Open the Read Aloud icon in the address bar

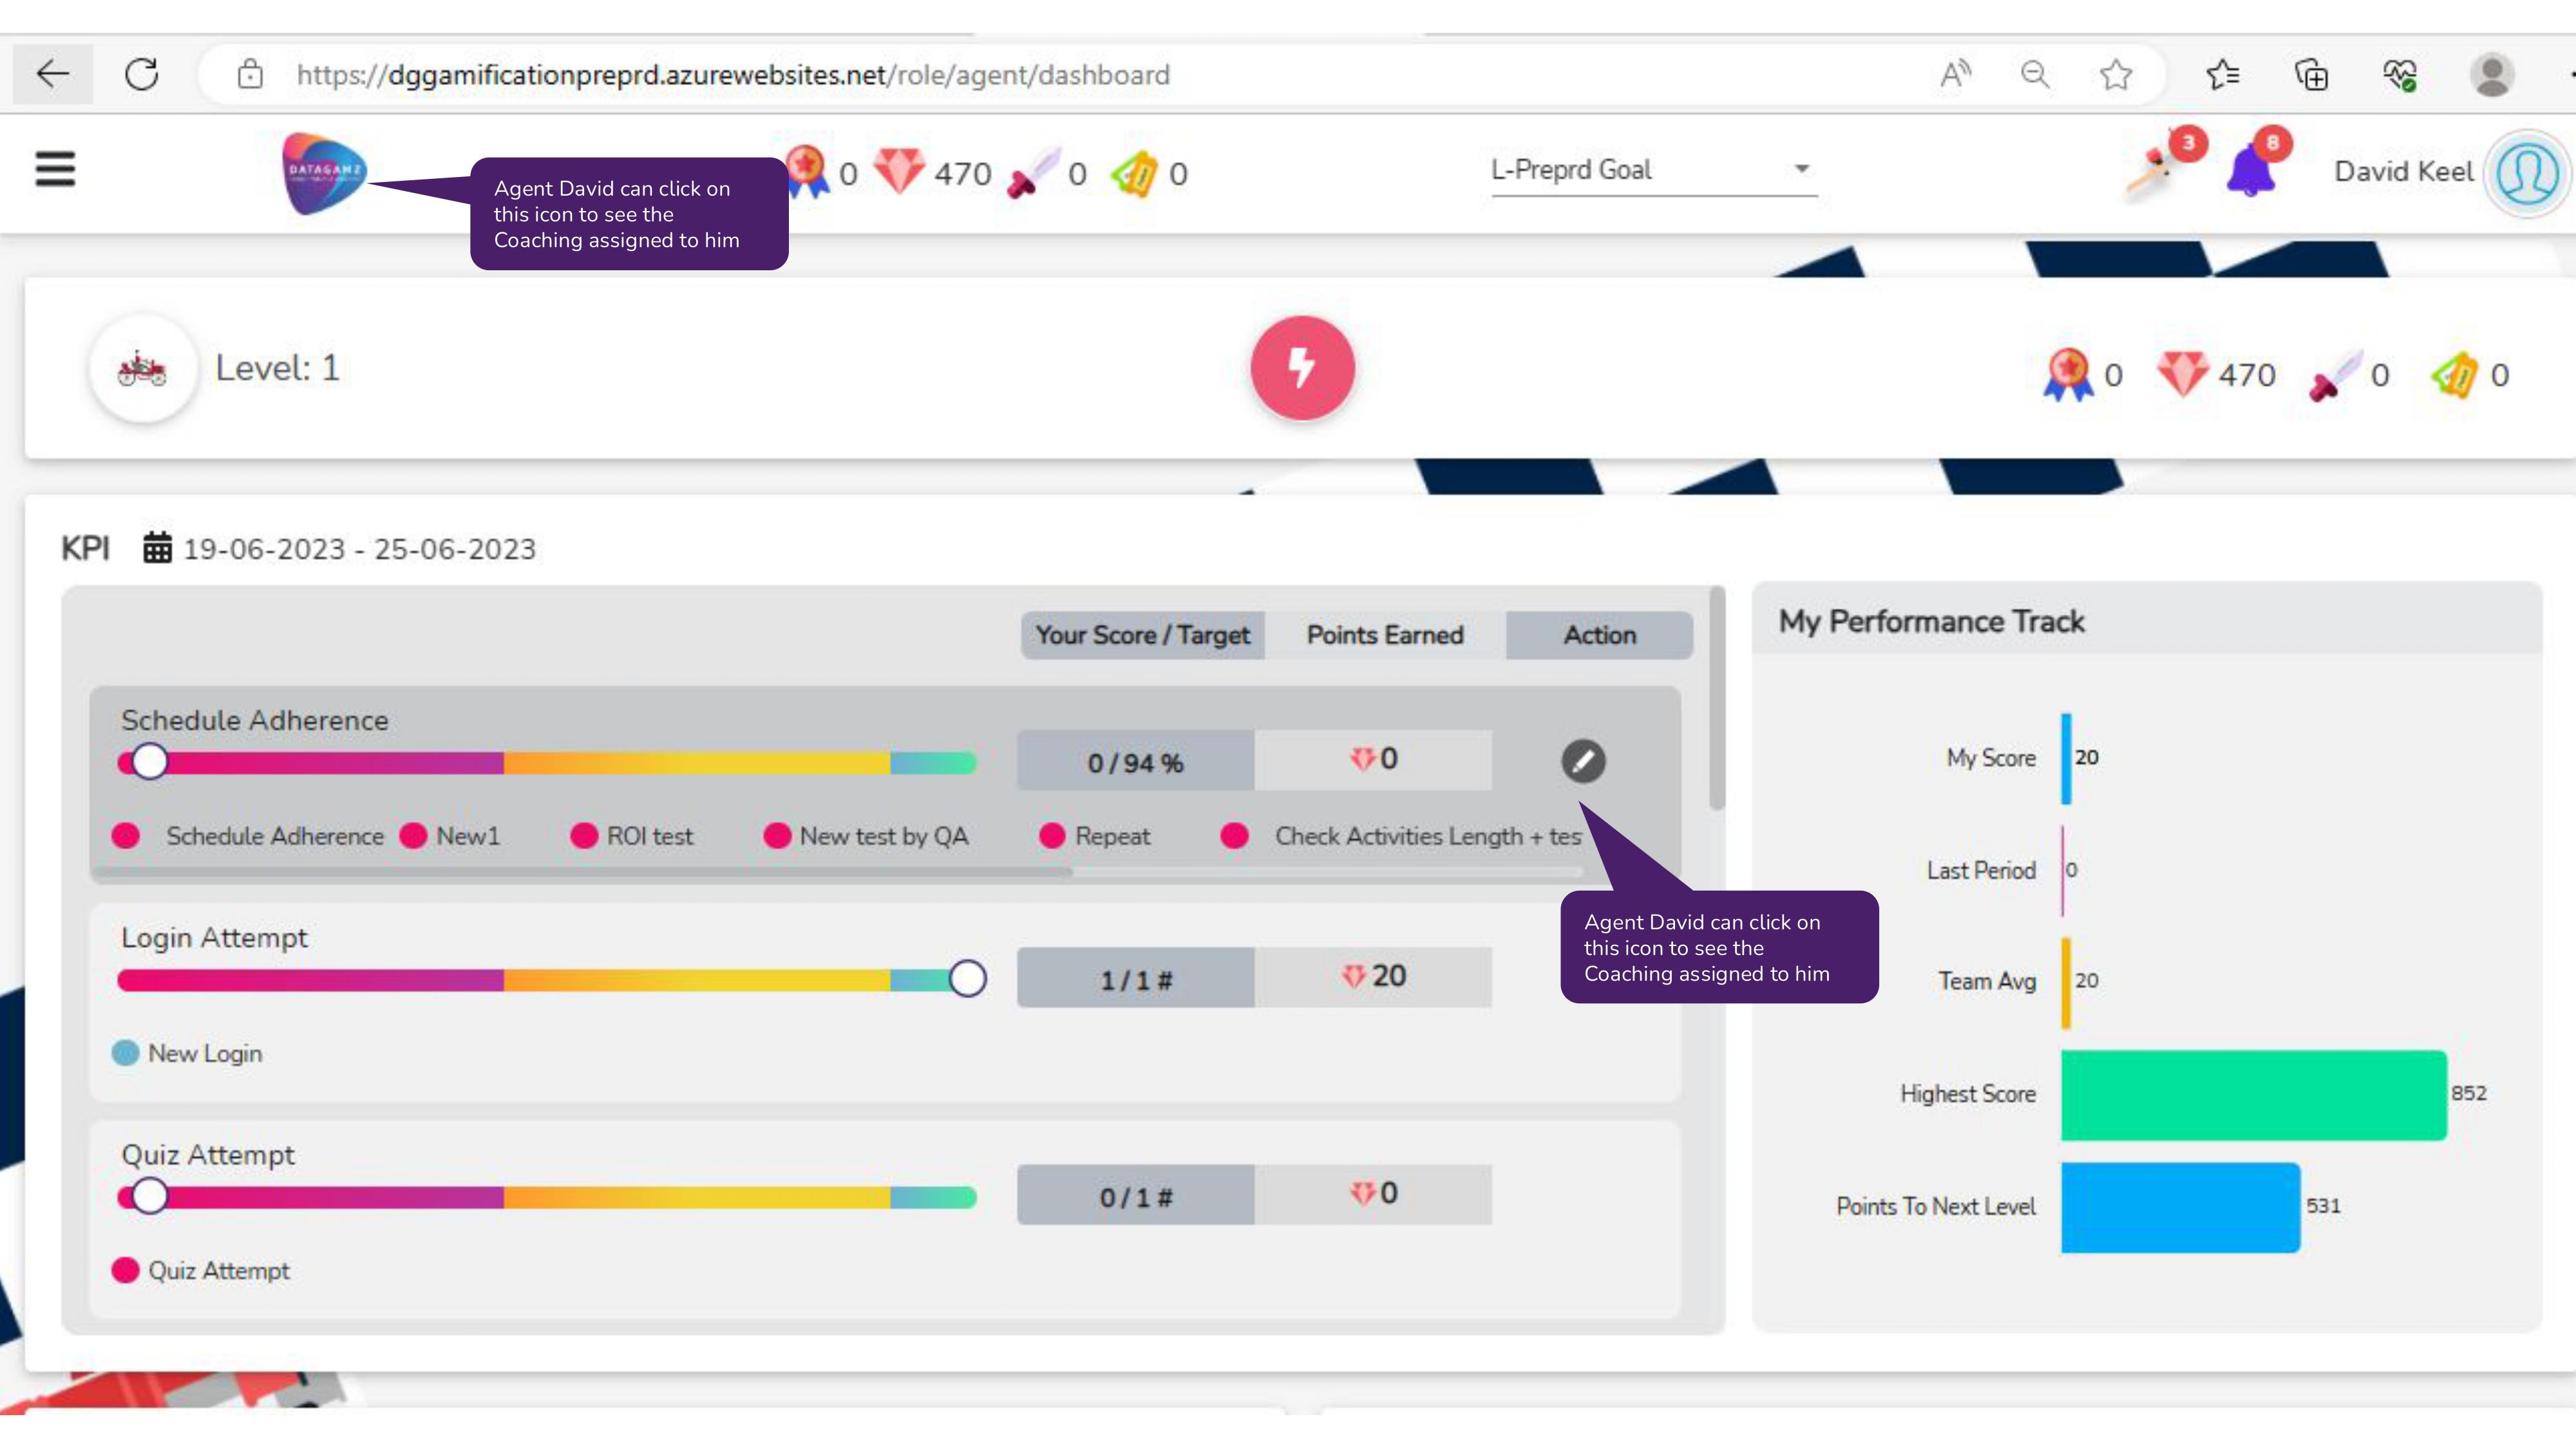point(1955,74)
